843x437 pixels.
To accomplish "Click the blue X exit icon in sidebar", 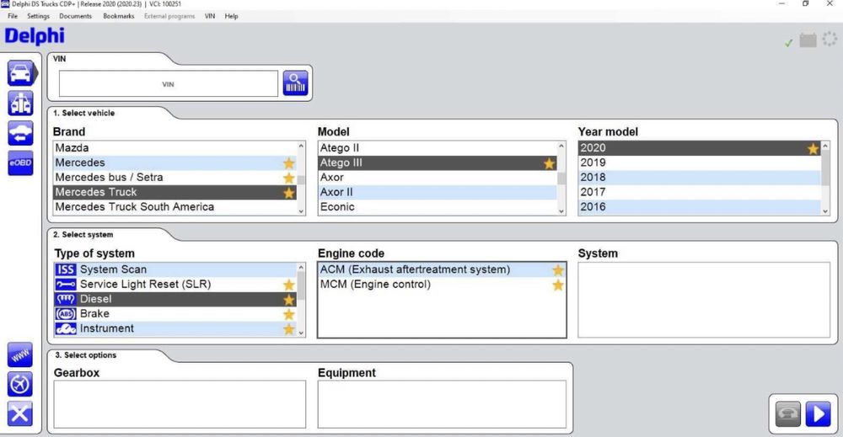I will pyautogui.click(x=20, y=414).
